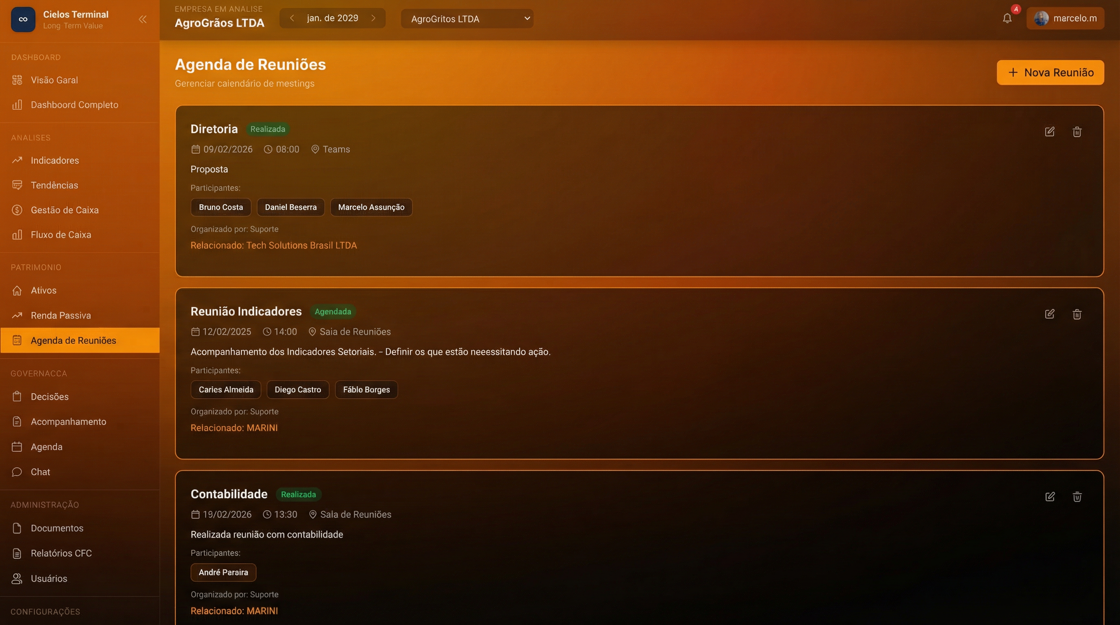Viewport: 1120px width, 625px height.
Task: Edit the Reunião Indicadores meeting
Action: [x=1049, y=314]
